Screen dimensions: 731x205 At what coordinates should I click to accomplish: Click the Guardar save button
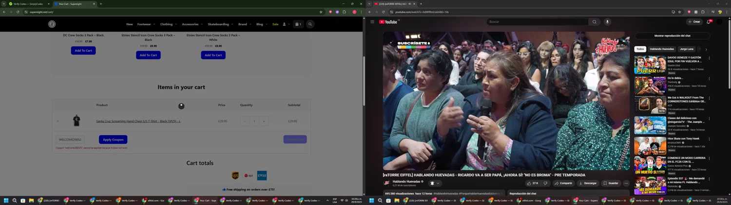611,183
